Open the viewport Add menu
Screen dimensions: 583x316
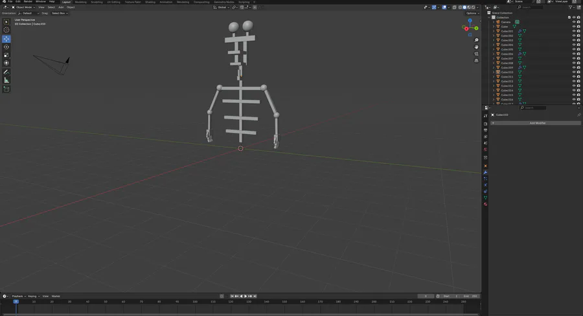pyautogui.click(x=61, y=7)
